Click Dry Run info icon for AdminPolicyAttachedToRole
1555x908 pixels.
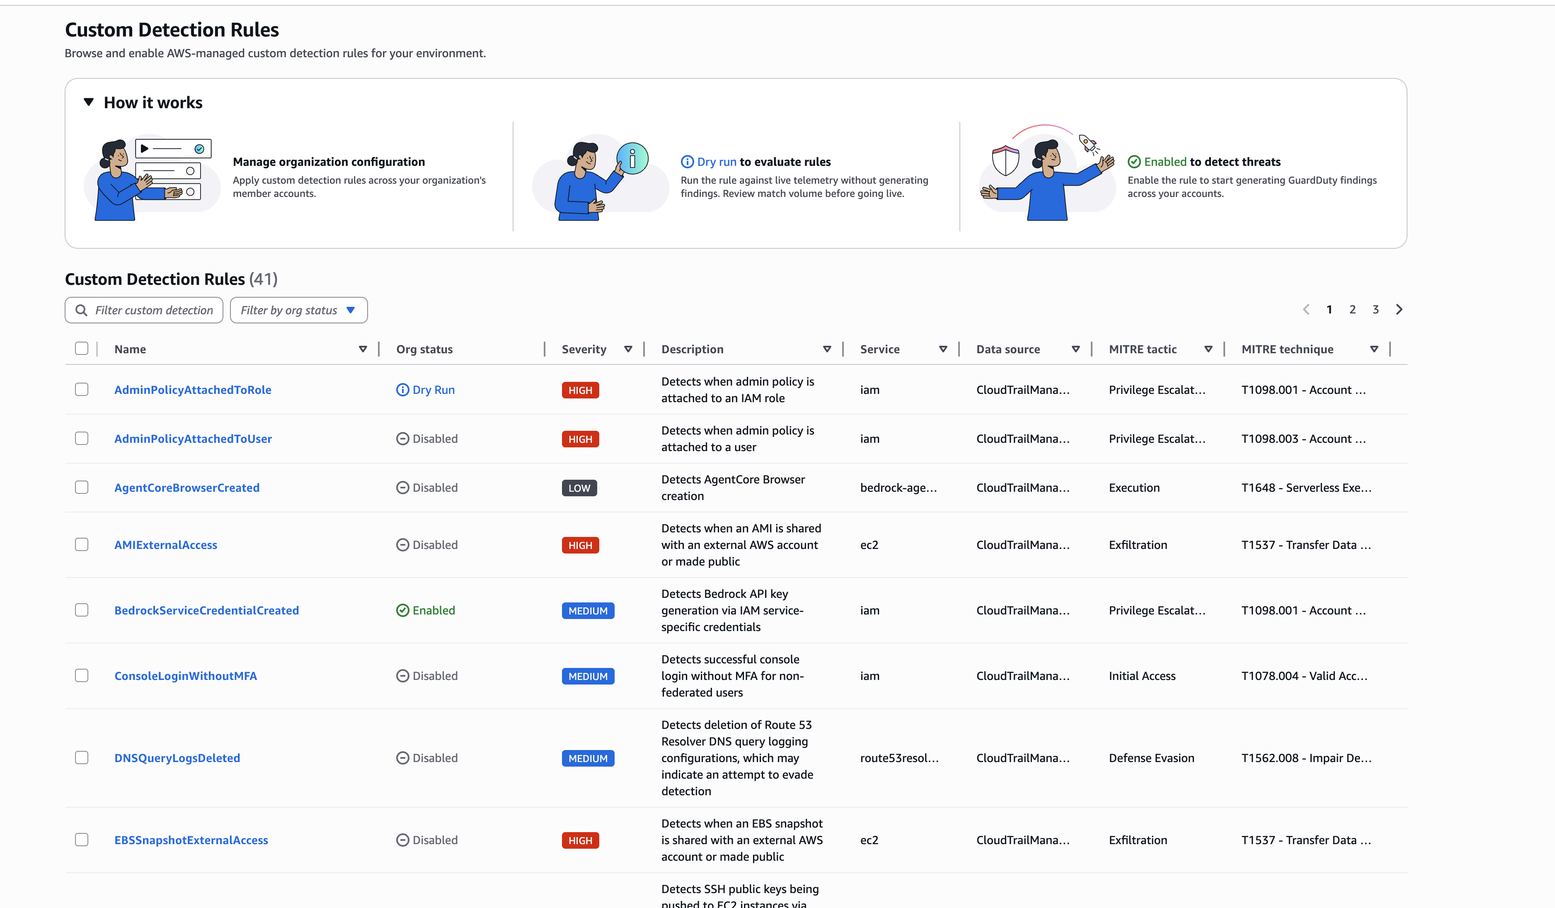click(402, 390)
